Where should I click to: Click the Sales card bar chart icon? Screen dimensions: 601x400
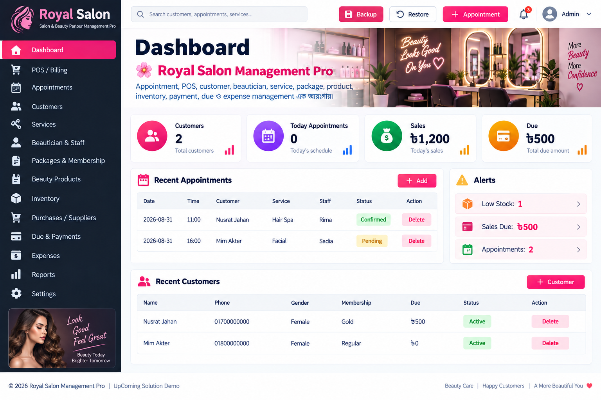click(464, 150)
